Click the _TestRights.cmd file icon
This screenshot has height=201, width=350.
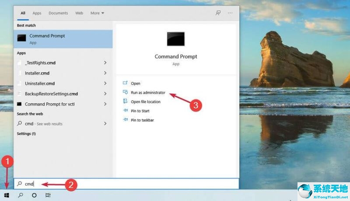point(20,63)
